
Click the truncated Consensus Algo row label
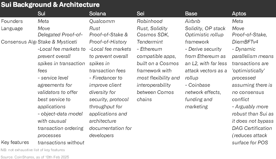19,42
